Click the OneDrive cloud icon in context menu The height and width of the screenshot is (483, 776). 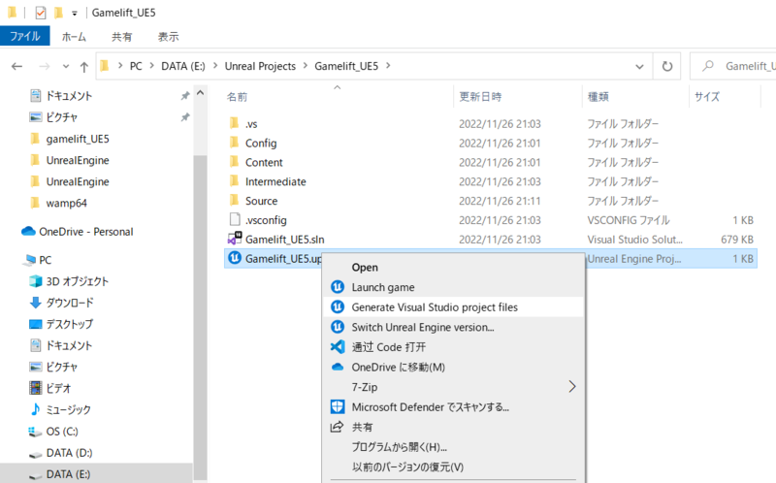click(x=338, y=368)
